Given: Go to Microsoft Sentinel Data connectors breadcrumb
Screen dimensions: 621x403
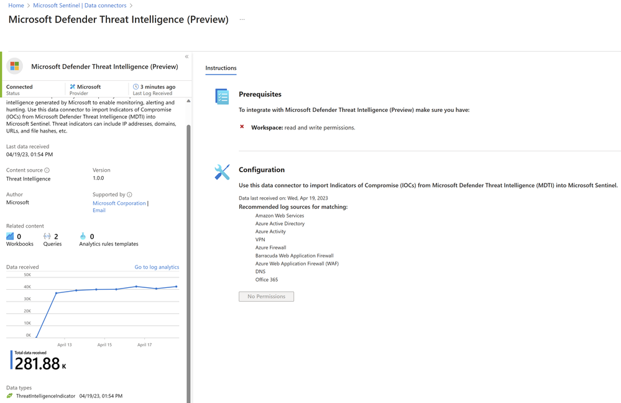Looking at the screenshot, I should click(x=80, y=6).
